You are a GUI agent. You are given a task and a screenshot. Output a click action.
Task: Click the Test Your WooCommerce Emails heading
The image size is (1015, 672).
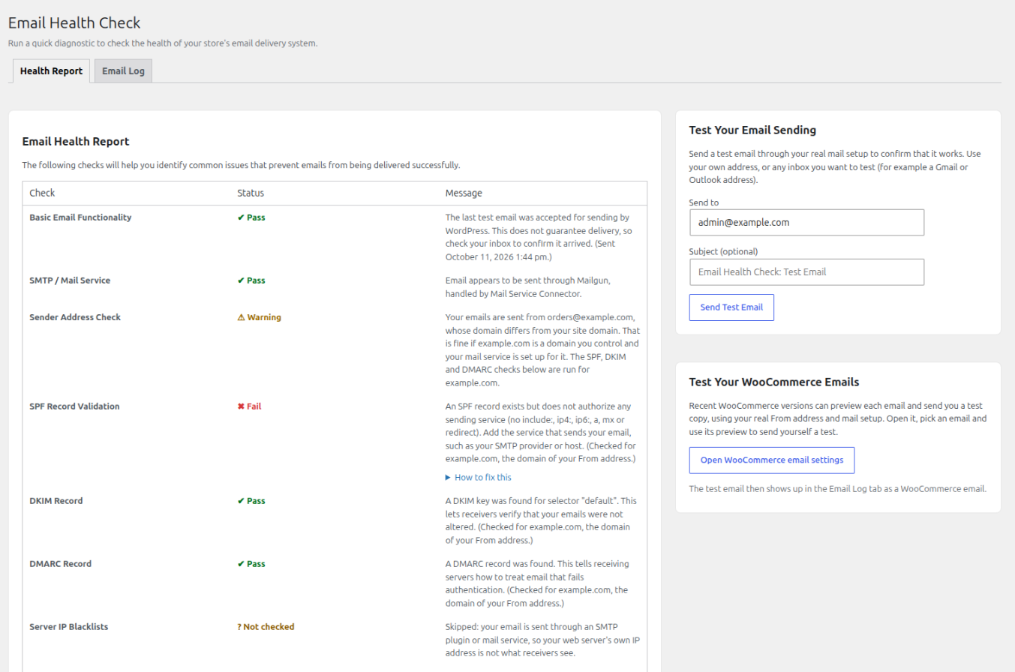(x=774, y=382)
